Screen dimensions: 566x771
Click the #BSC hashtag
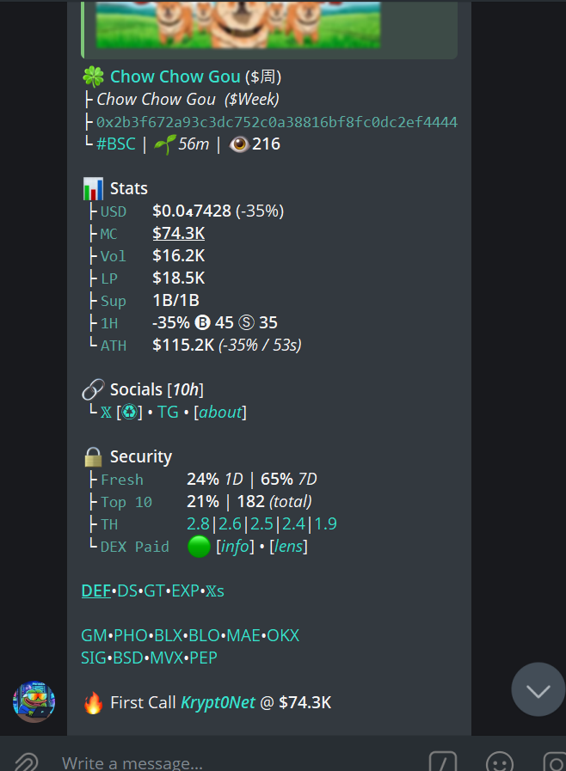coord(115,144)
